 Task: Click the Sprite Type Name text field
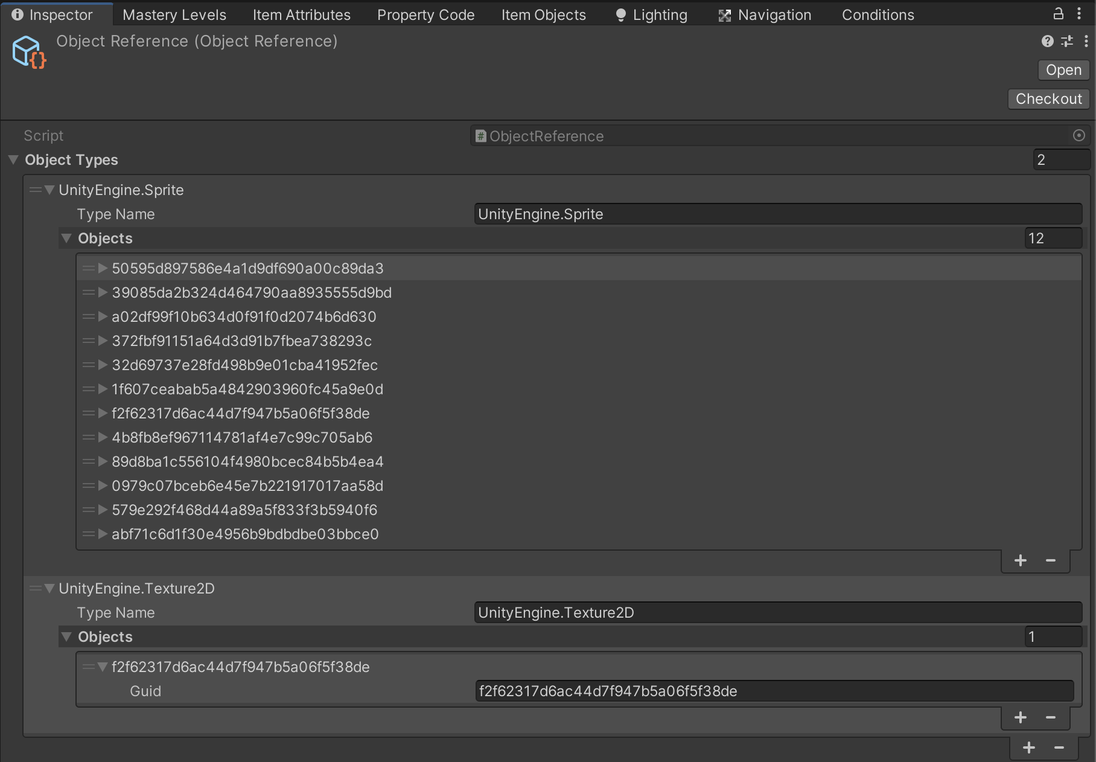pos(777,214)
